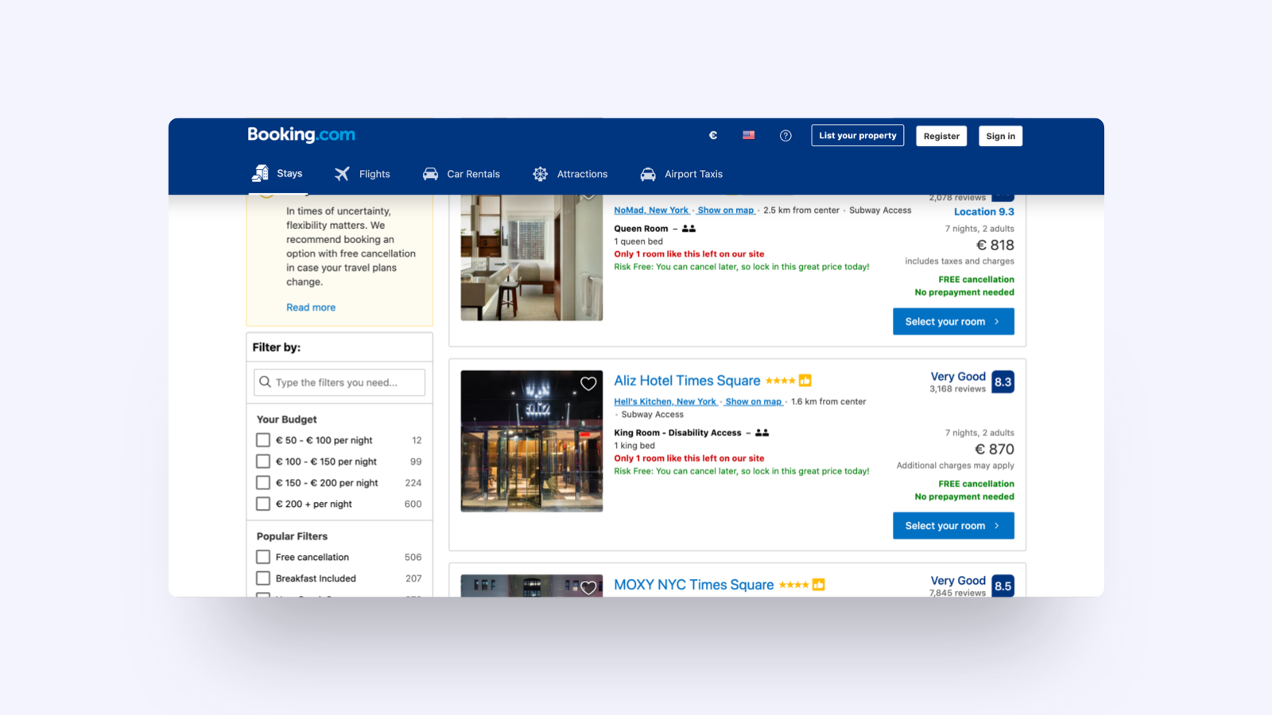Switch to the Flights tab
This screenshot has width=1272, height=715.
pyautogui.click(x=363, y=174)
